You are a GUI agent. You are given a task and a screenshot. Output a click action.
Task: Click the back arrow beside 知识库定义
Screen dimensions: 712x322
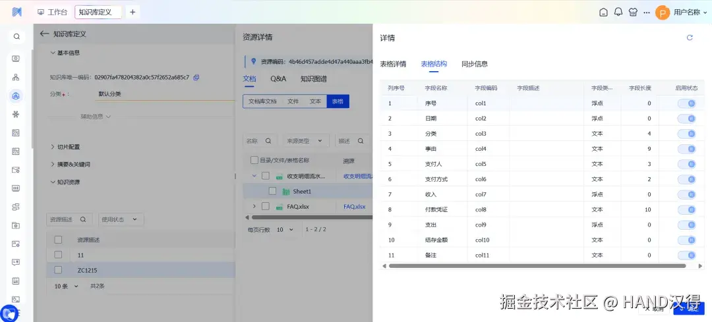tap(44, 34)
